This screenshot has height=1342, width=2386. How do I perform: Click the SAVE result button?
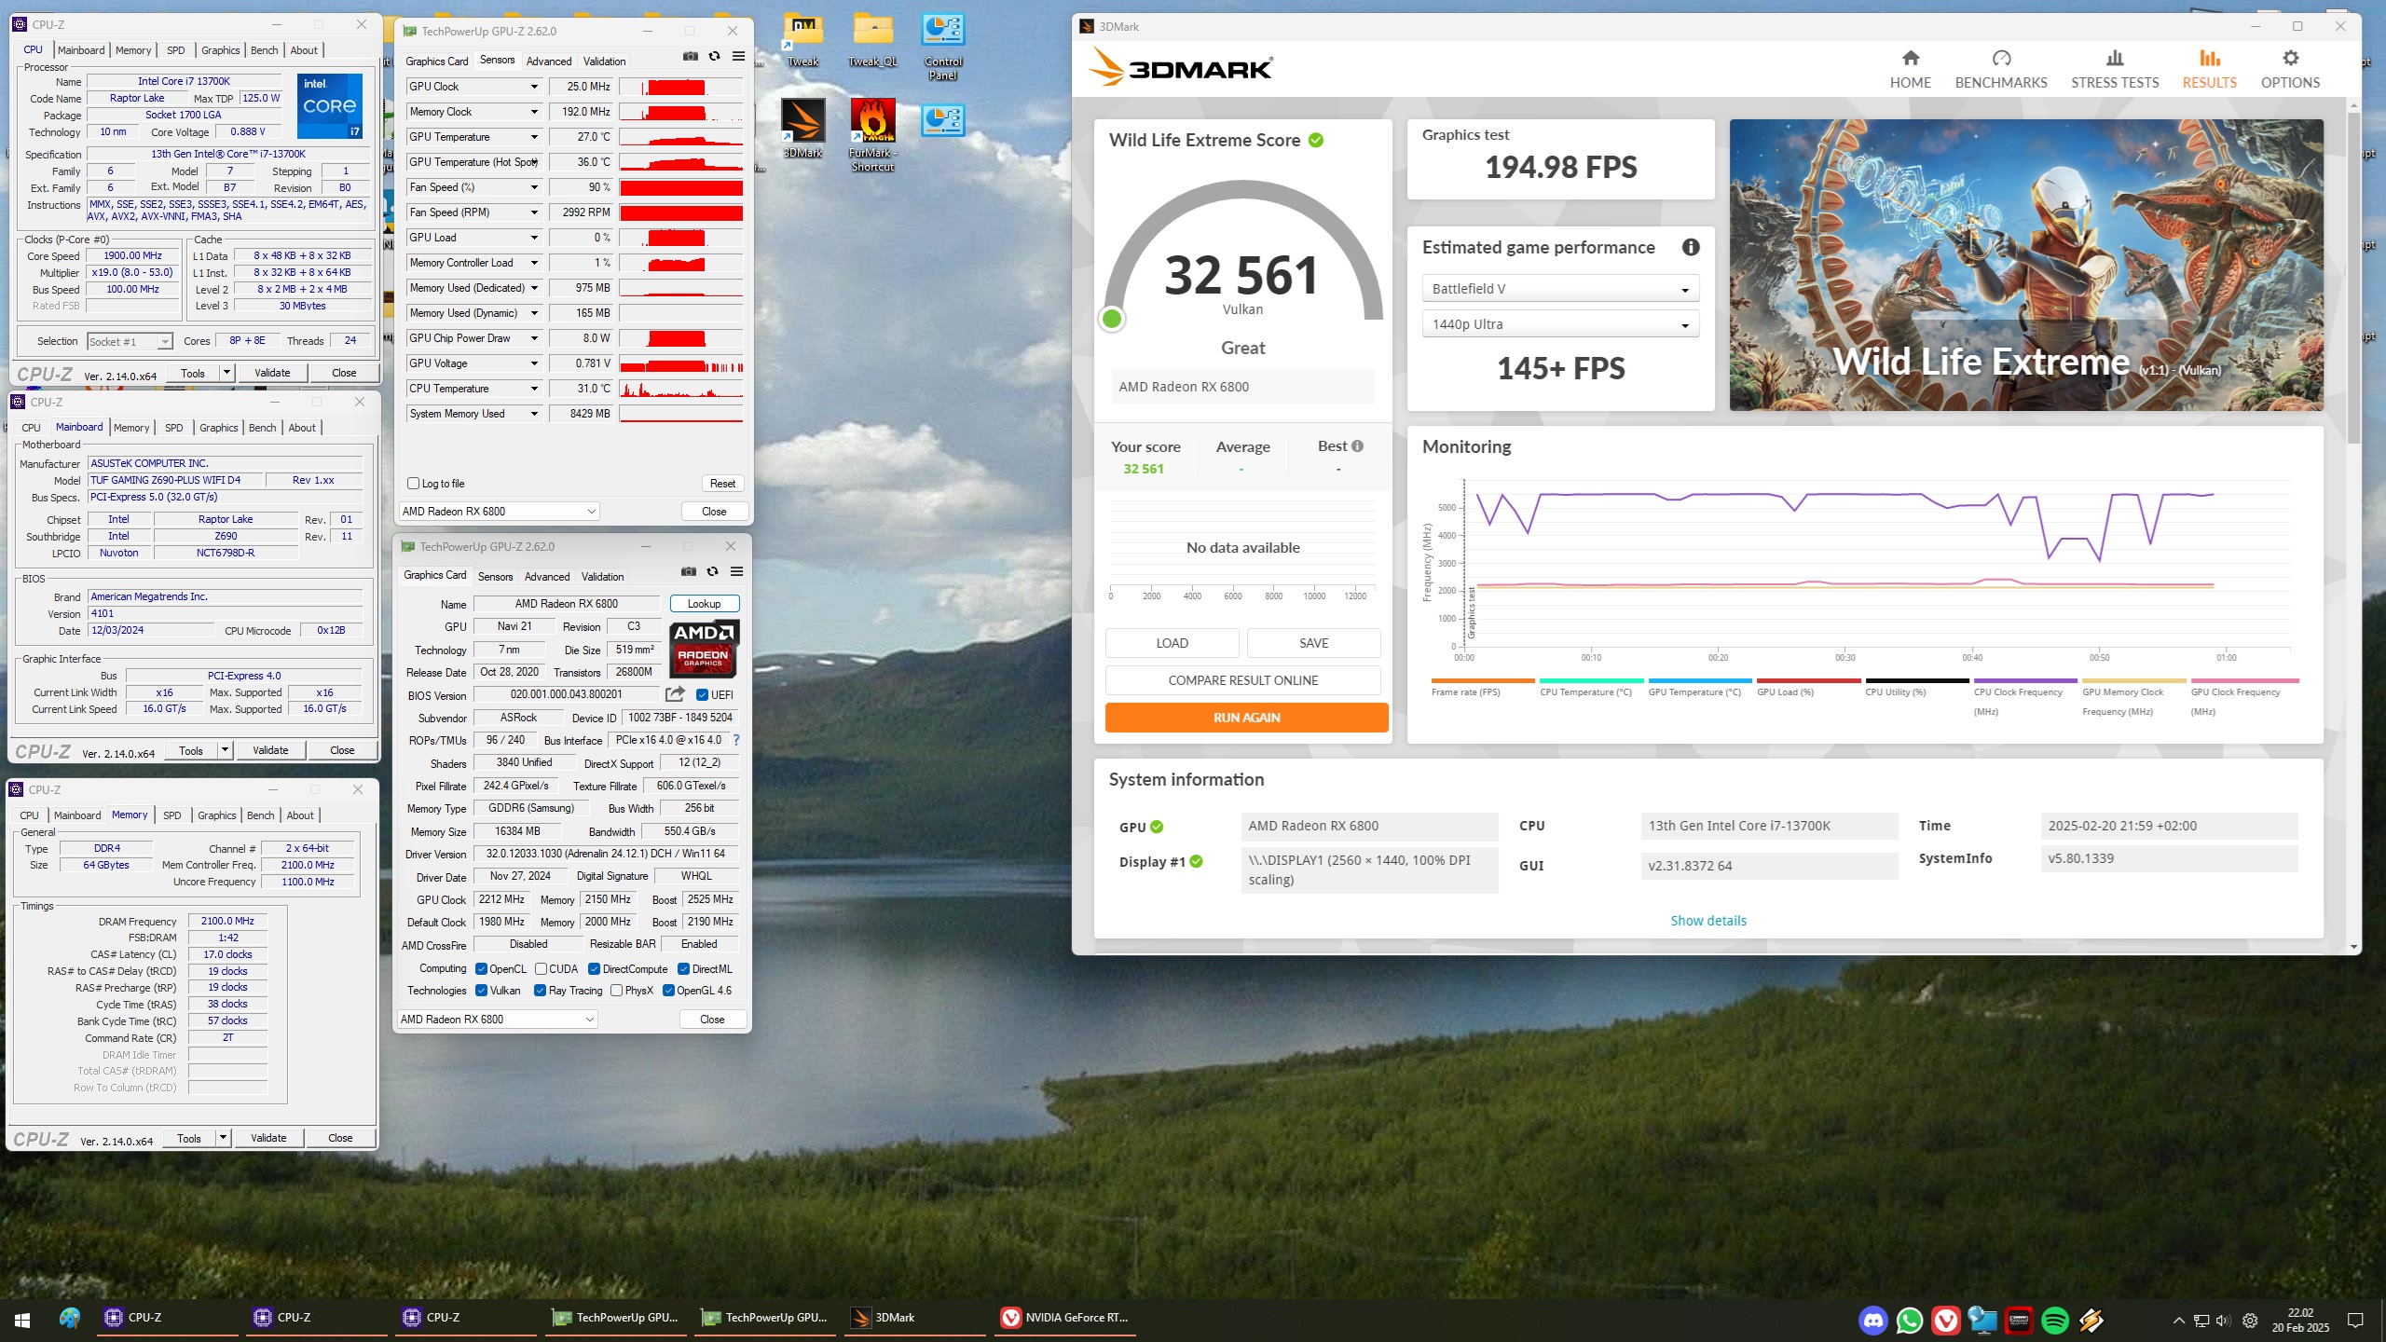[1313, 643]
